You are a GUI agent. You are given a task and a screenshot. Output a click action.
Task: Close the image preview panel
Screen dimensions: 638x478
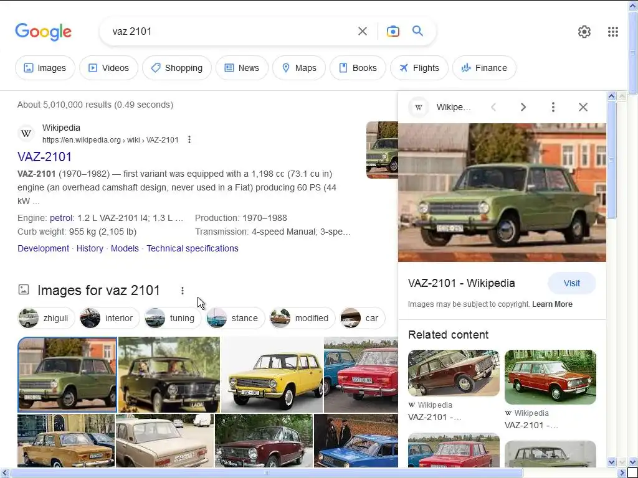[x=583, y=107]
